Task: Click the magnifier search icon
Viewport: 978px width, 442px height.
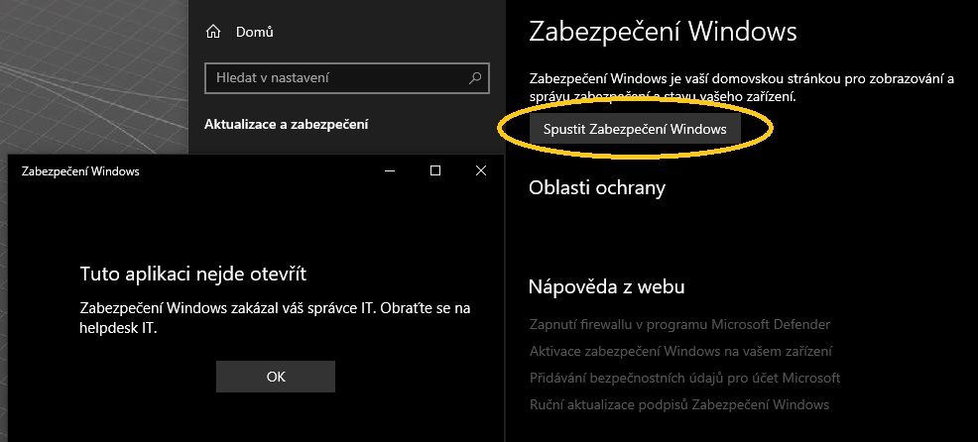Action: (x=476, y=77)
